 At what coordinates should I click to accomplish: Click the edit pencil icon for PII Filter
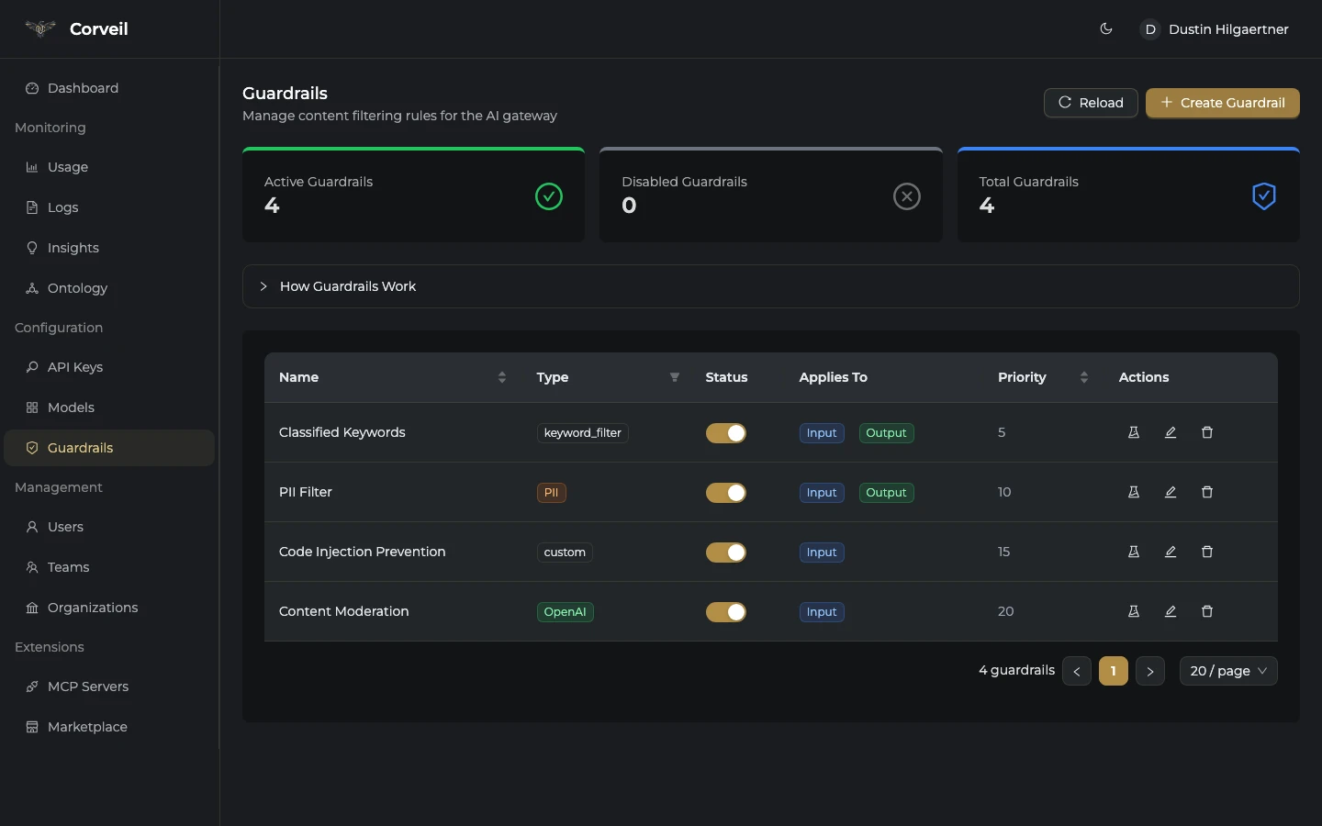[1170, 492]
